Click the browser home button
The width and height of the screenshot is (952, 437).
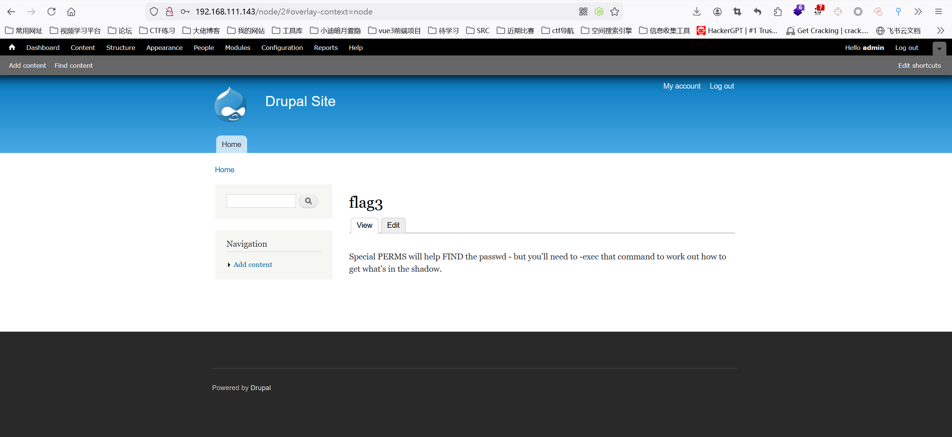[71, 12]
